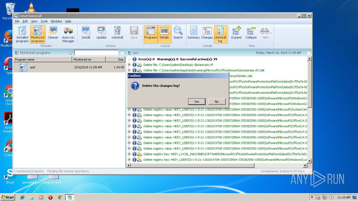
Task: Close the asd details panel
Action: (x=308, y=53)
